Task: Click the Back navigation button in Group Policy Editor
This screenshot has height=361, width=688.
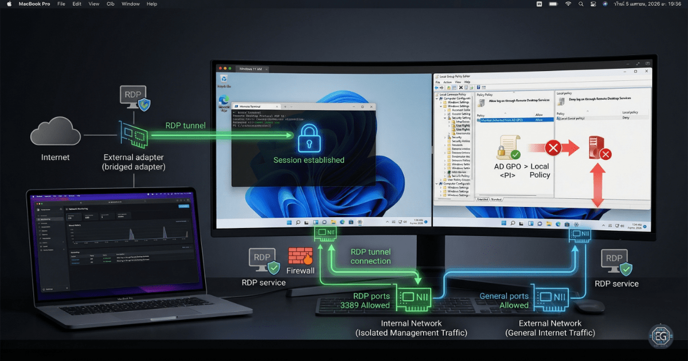Action: click(x=436, y=87)
